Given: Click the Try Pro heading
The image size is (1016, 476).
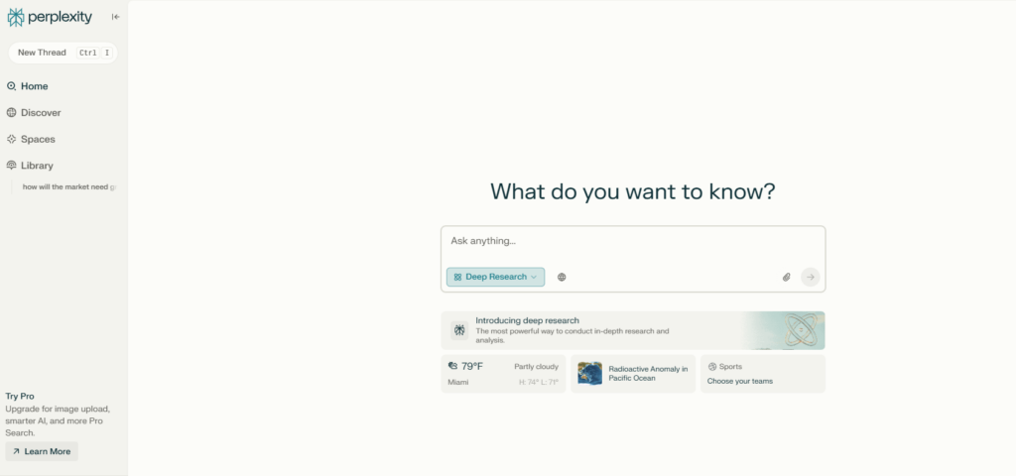Looking at the screenshot, I should pyautogui.click(x=20, y=397).
